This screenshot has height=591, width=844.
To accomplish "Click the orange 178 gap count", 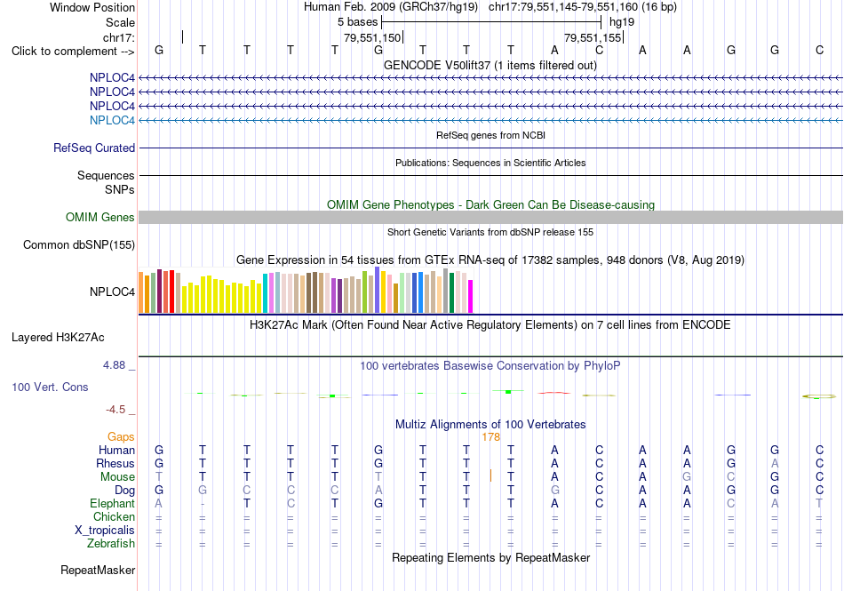I will pyautogui.click(x=491, y=437).
